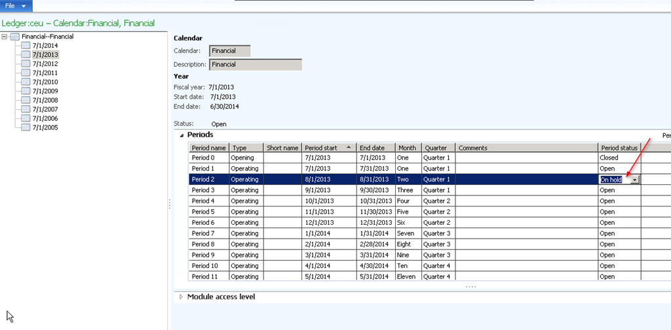Collapse the Financial--Financial tree node

[x=5, y=37]
